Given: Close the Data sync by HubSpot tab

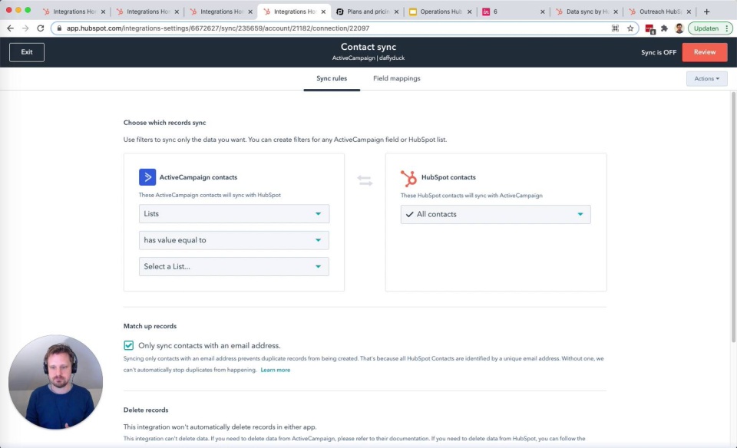Looking at the screenshot, I should coord(615,12).
